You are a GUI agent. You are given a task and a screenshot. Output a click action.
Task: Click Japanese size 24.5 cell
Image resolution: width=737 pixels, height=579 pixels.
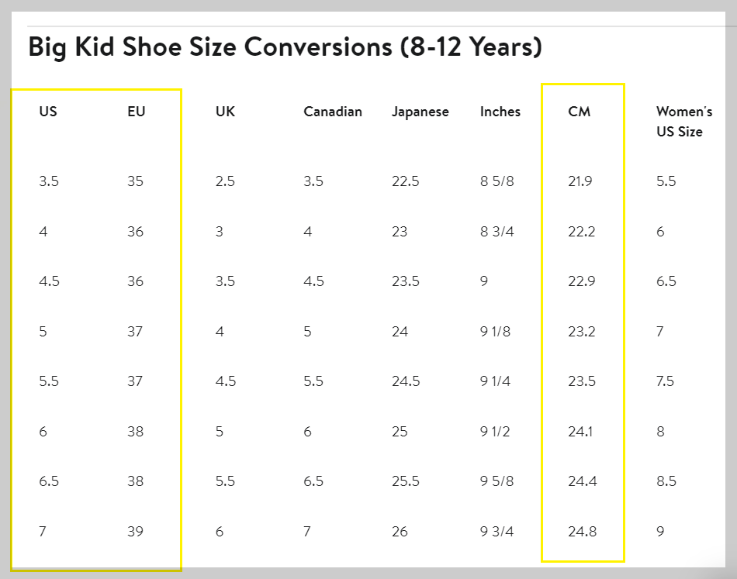pos(406,381)
